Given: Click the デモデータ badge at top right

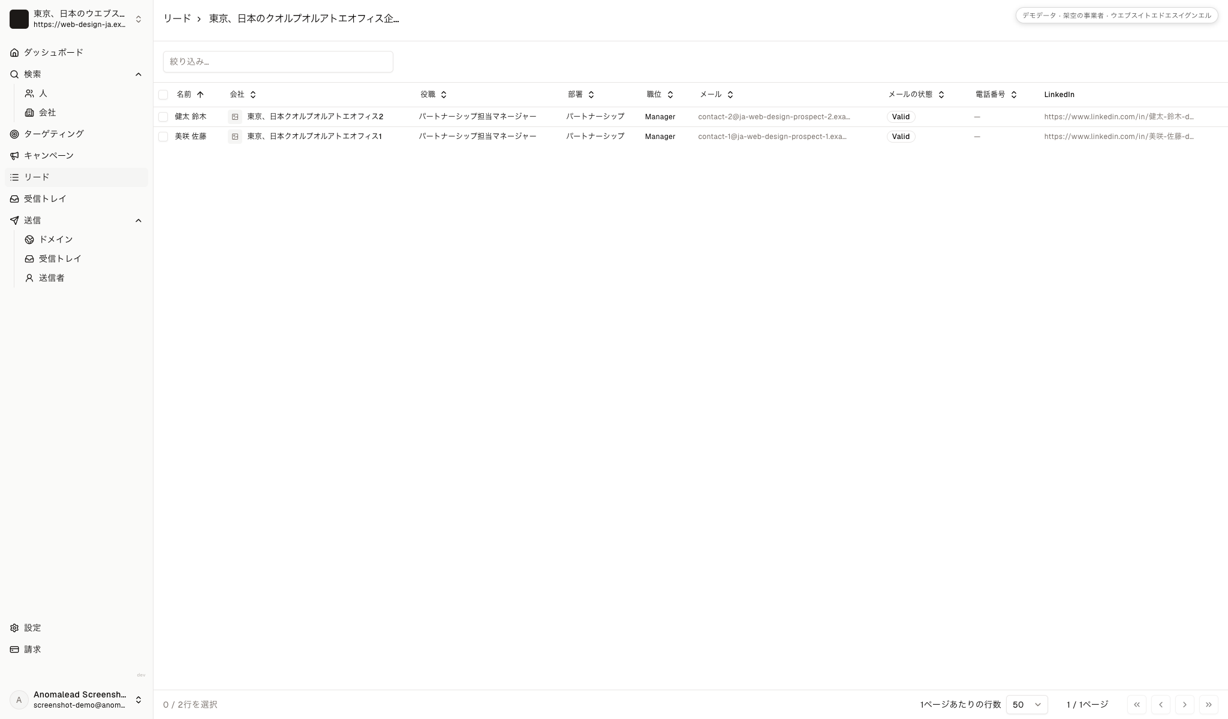Looking at the screenshot, I should coord(1116,16).
